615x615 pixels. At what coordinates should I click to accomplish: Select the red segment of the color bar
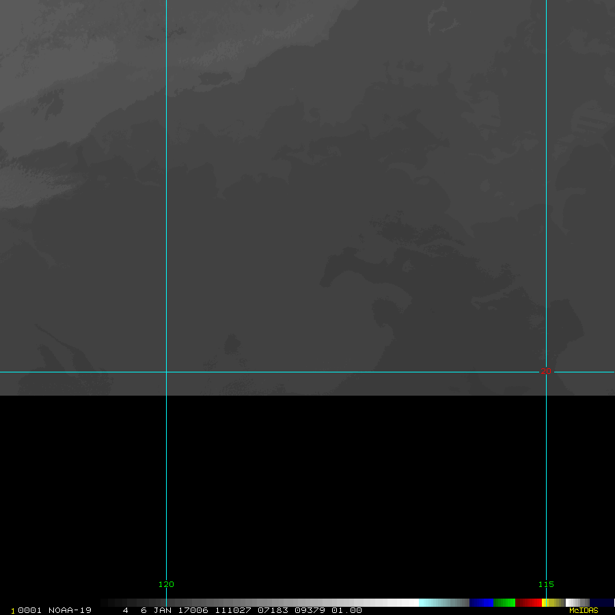pyautogui.click(x=528, y=603)
